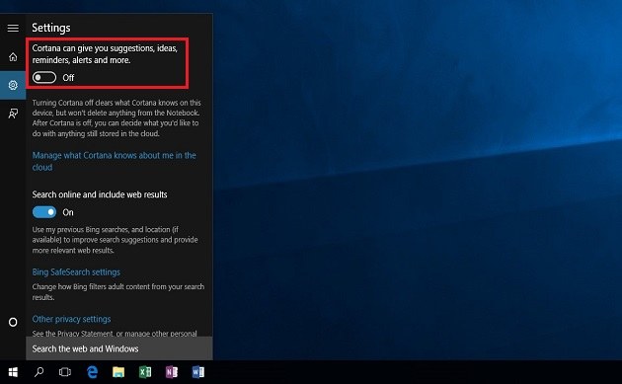Click the Cortana circle icon
Image resolution: width=622 pixels, height=384 pixels.
click(x=13, y=322)
